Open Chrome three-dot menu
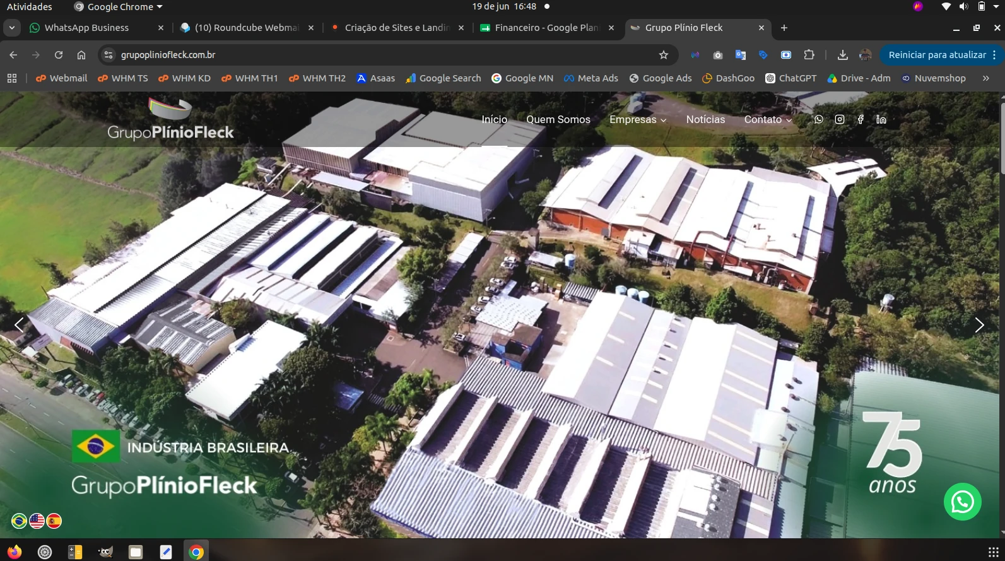The image size is (1005, 561). (x=995, y=55)
